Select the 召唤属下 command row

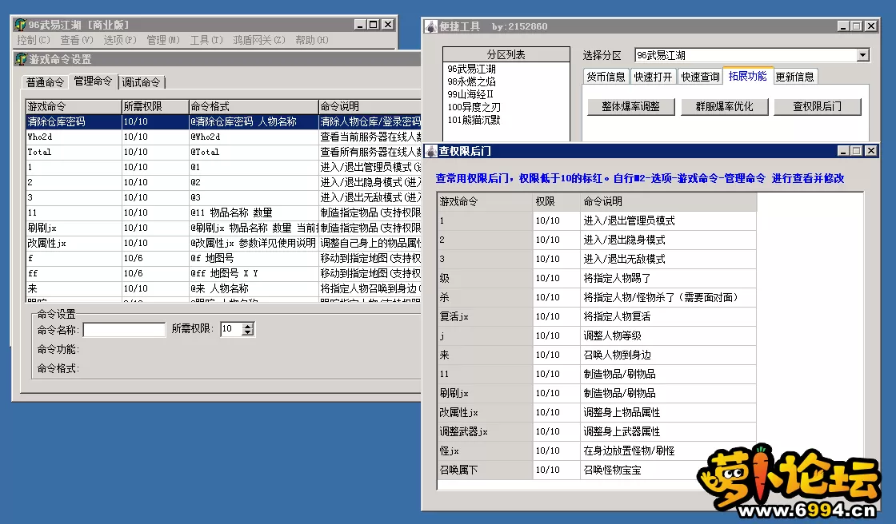tap(597, 470)
